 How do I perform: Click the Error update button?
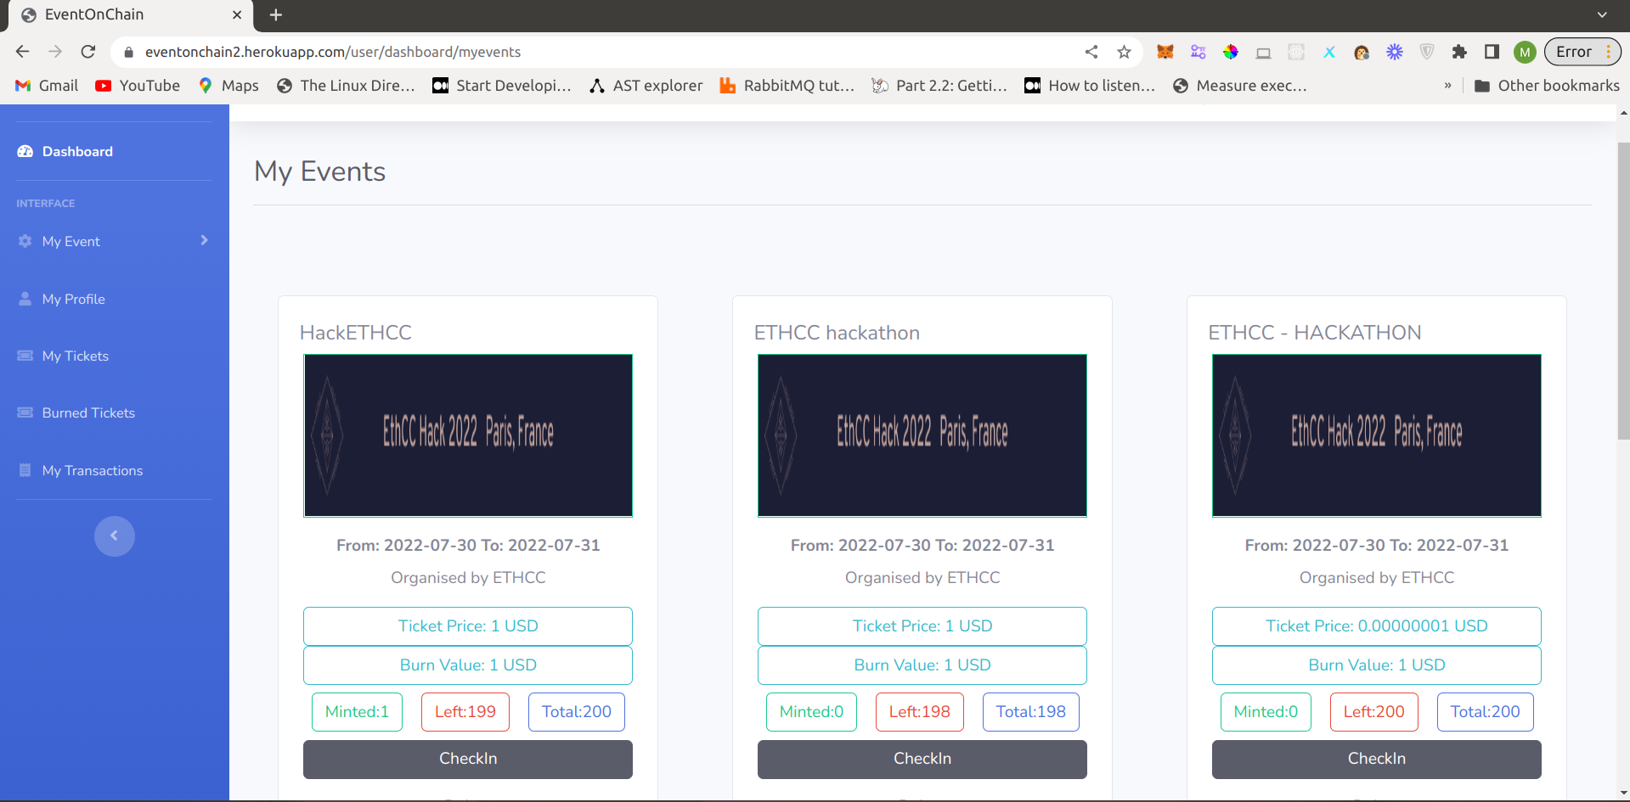pyautogui.click(x=1582, y=52)
